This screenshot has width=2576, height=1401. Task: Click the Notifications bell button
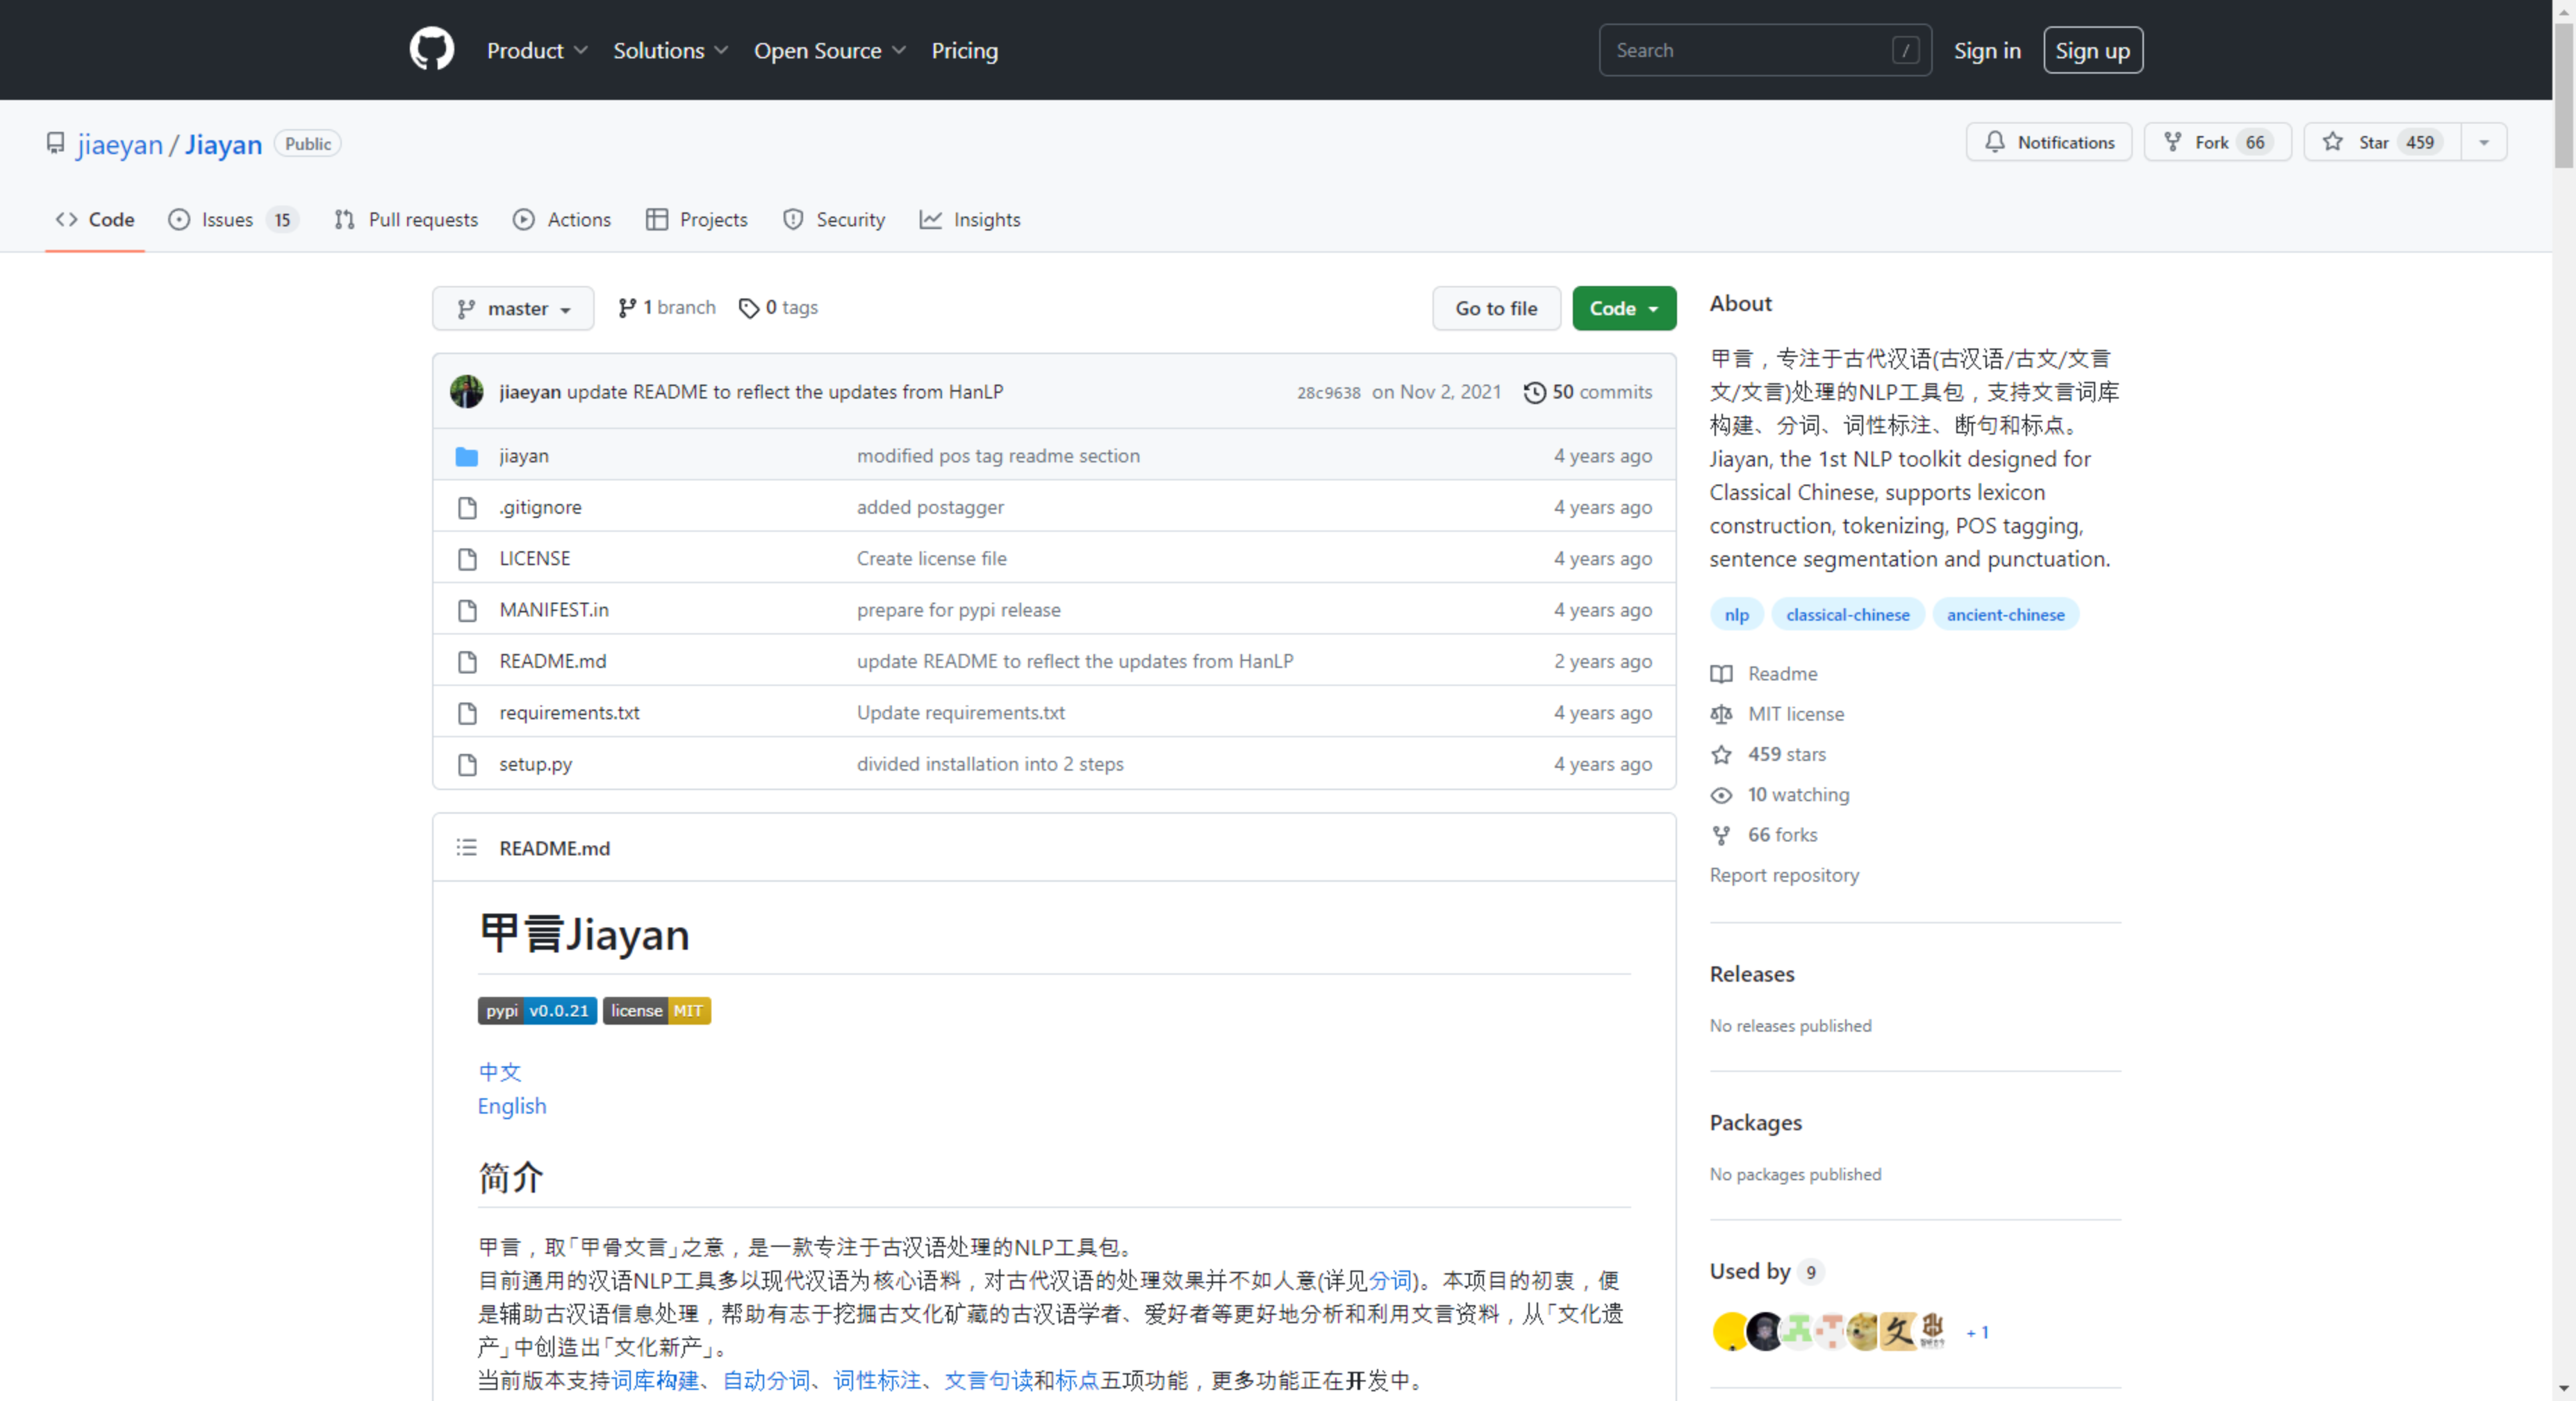click(x=2048, y=142)
